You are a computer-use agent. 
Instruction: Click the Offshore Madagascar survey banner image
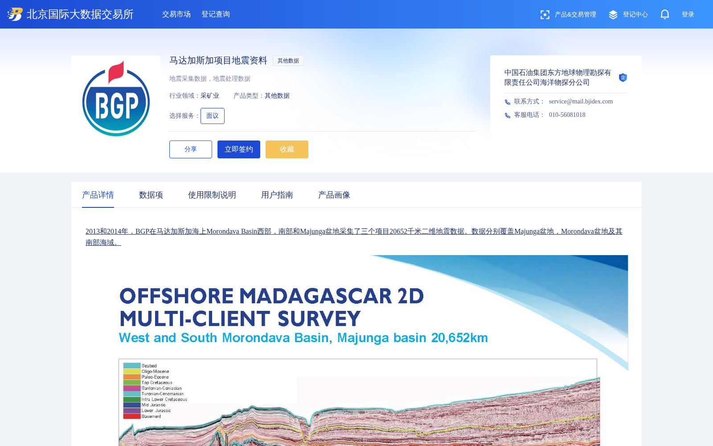pos(356,351)
